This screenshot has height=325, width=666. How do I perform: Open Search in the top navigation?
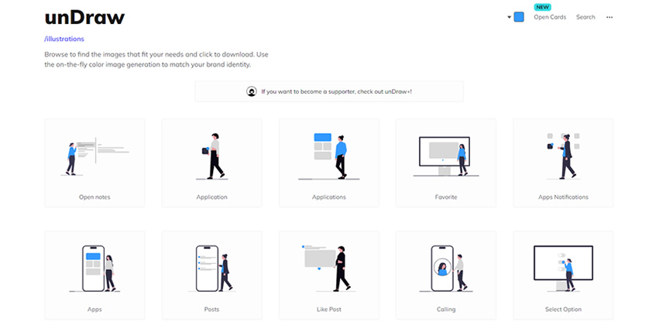coord(585,17)
